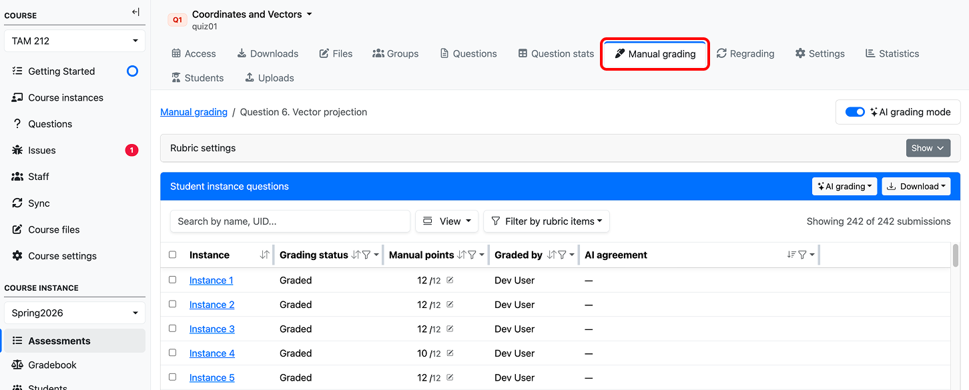The image size is (969, 390).
Task: Click the Search by name, UID field
Action: (x=290, y=221)
